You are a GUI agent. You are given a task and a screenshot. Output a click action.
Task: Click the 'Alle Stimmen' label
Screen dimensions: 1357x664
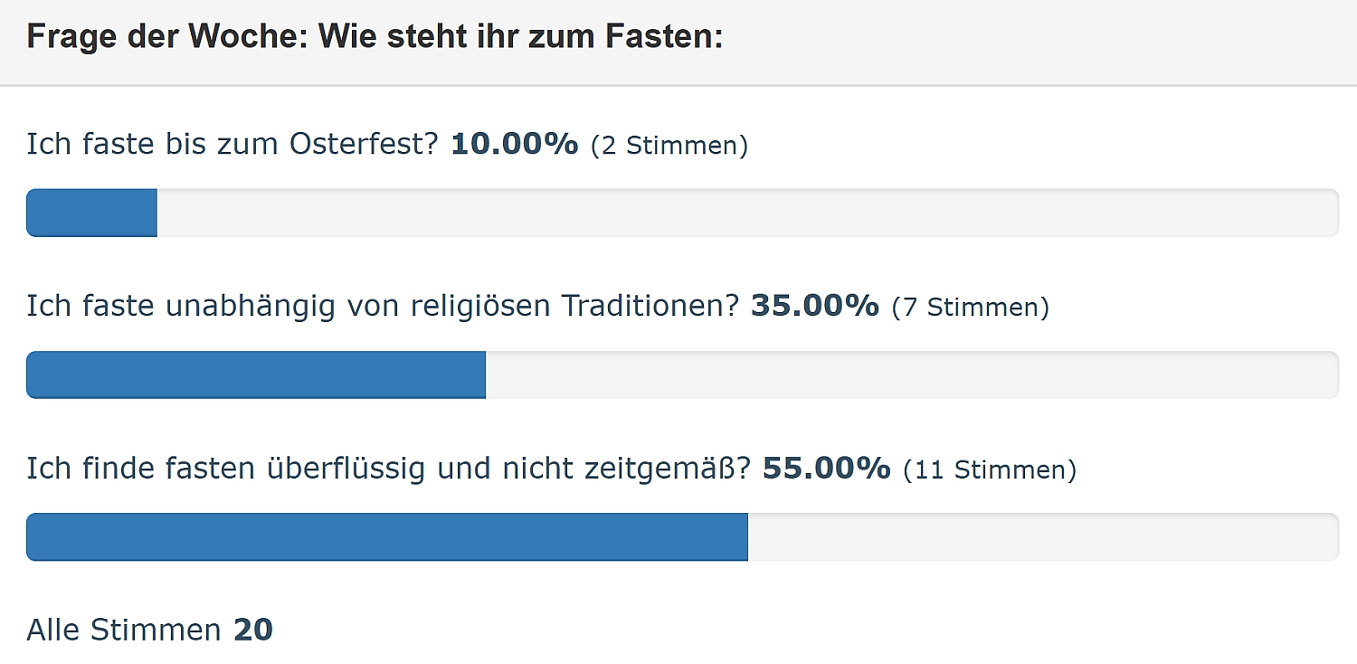point(124,630)
